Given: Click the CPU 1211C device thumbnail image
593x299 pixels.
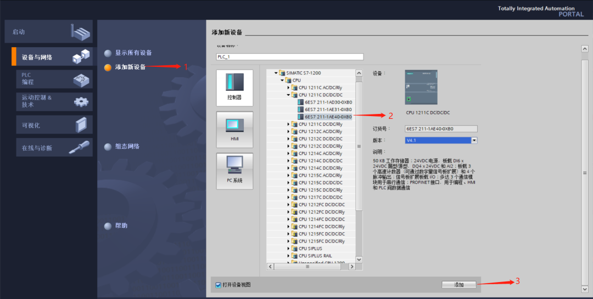Looking at the screenshot, I should [x=421, y=87].
